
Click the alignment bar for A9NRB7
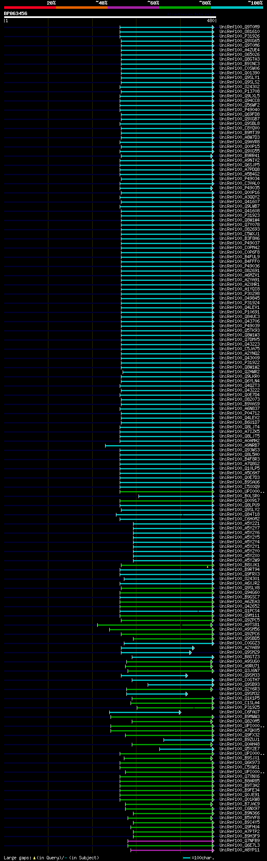(x=159, y=446)
